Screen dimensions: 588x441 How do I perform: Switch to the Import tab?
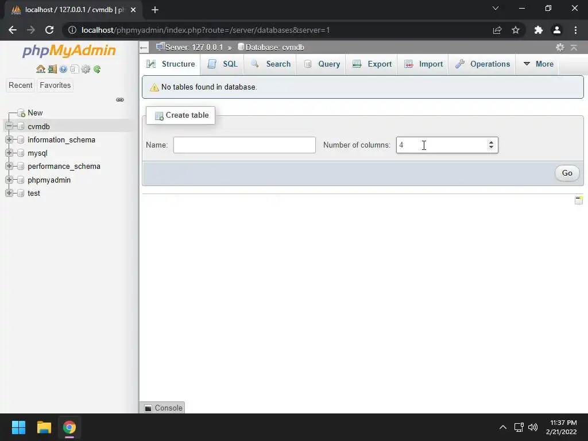[x=423, y=64]
